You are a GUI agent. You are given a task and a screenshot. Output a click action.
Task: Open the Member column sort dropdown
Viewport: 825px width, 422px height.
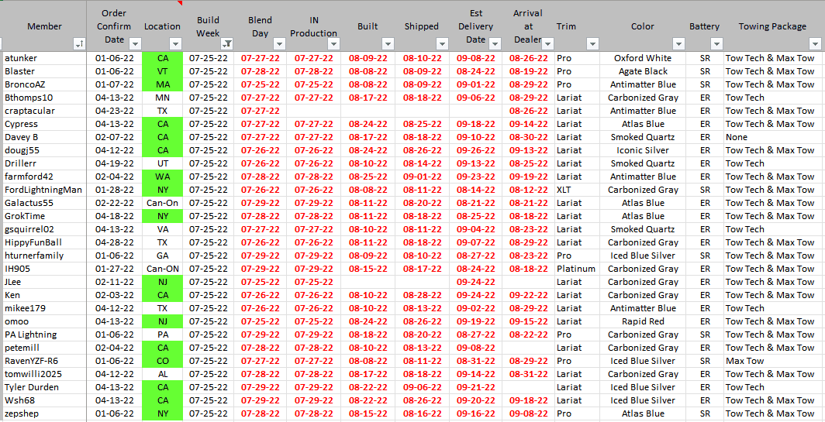(79, 44)
